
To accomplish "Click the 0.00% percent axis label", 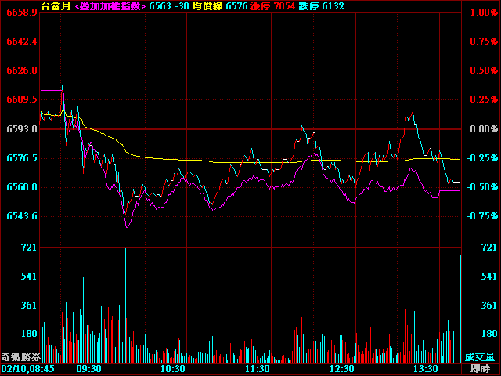I will [484, 129].
